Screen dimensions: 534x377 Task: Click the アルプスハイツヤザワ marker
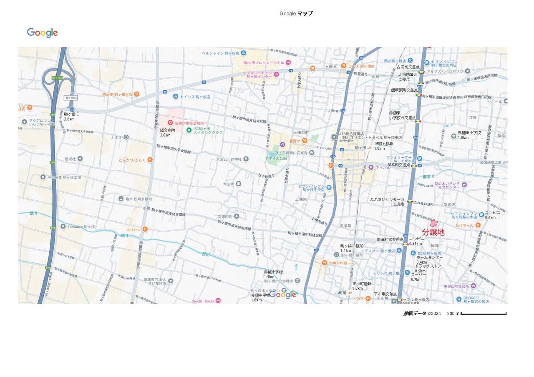click(468, 71)
